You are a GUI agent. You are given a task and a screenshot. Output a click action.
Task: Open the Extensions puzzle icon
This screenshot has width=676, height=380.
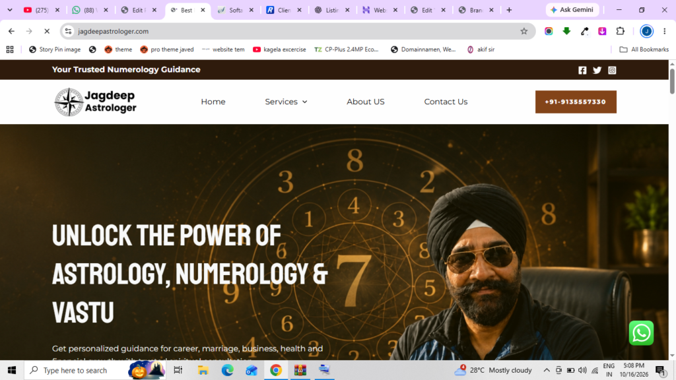point(621,31)
